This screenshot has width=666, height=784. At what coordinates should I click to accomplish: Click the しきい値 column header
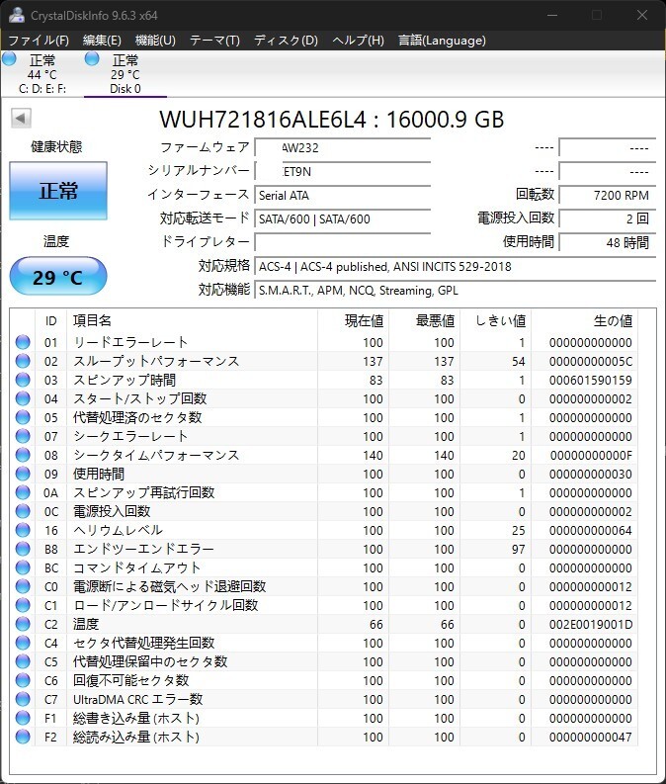(x=496, y=320)
